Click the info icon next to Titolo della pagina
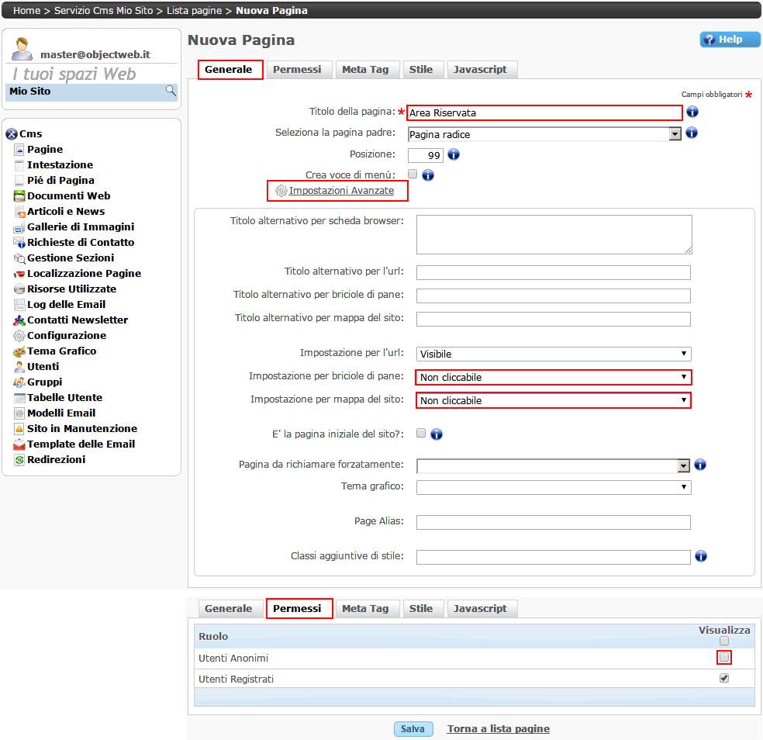763x740 pixels. [692, 112]
